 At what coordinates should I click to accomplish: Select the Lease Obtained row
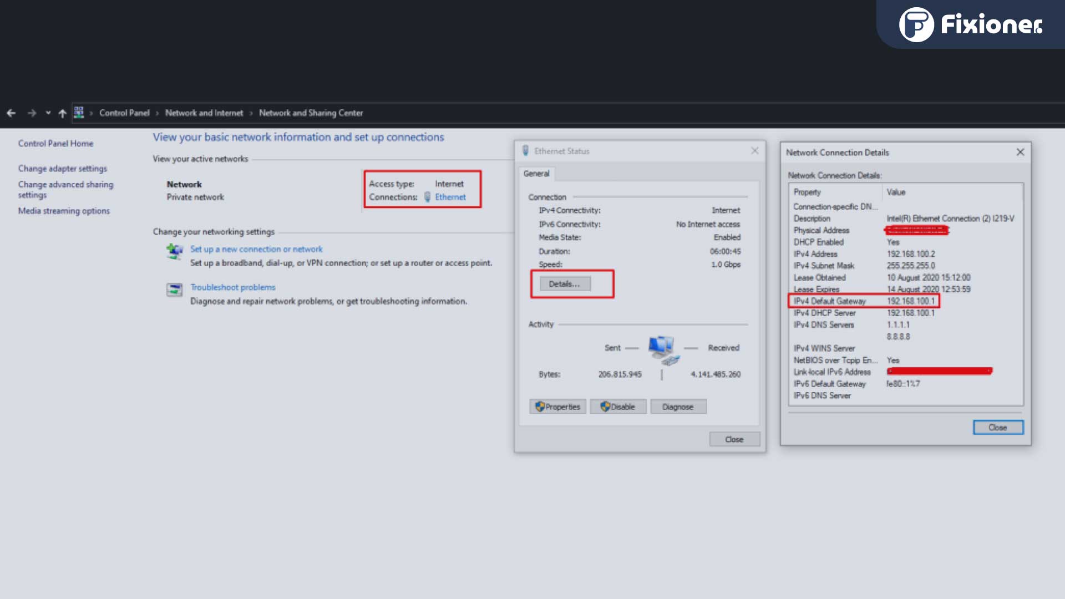(x=906, y=278)
